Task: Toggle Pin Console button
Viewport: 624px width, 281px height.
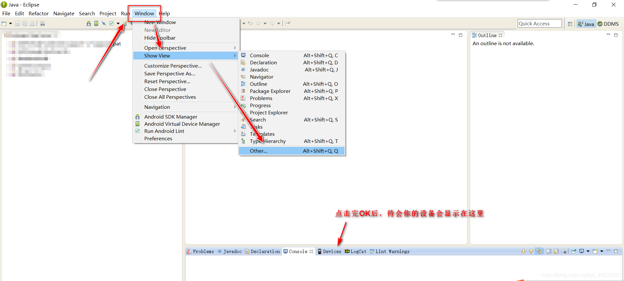Action: coord(574,251)
